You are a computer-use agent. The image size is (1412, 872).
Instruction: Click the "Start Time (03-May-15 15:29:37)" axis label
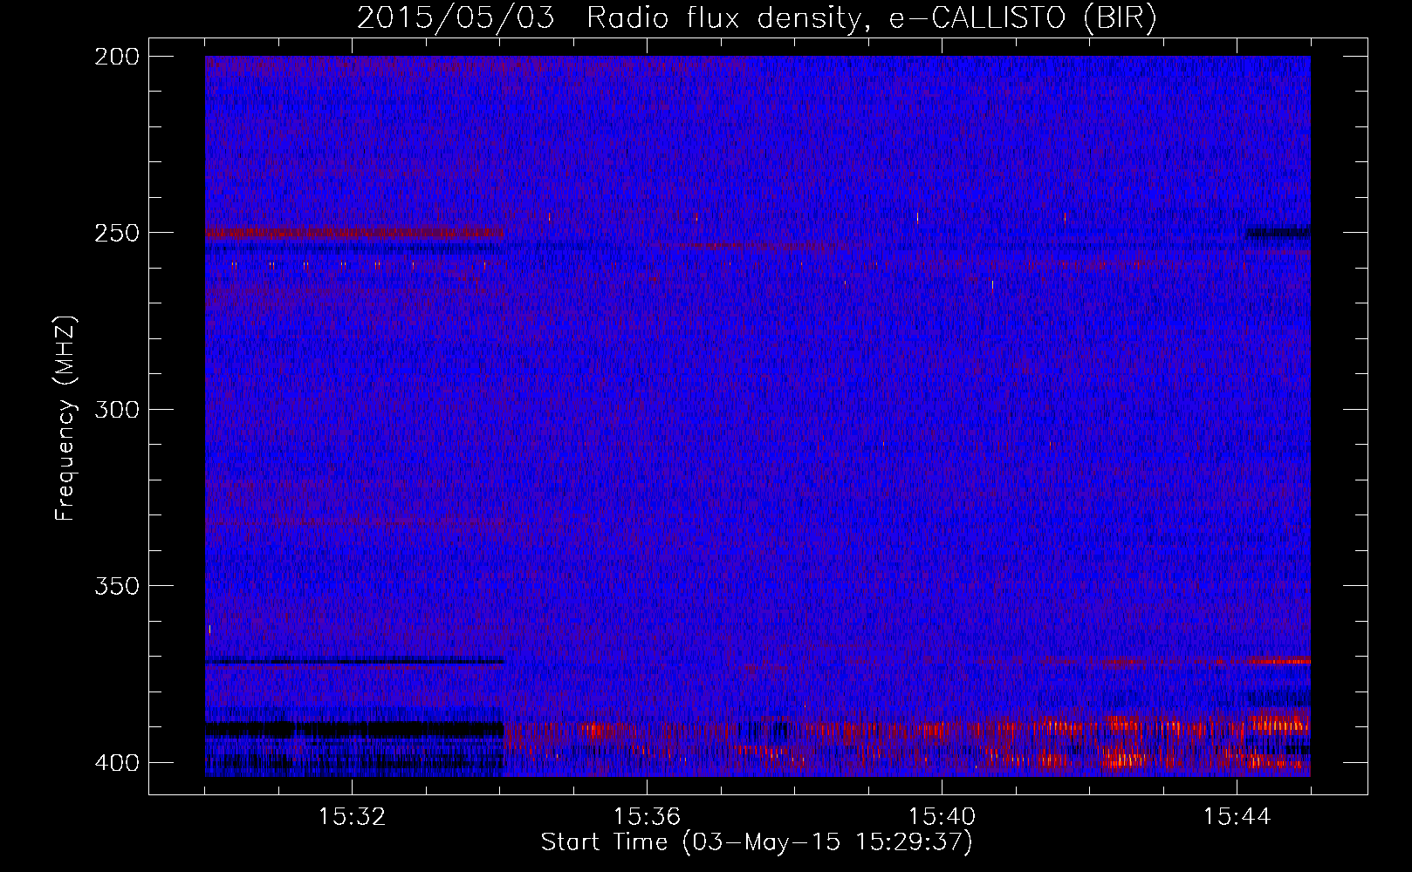coord(757,842)
